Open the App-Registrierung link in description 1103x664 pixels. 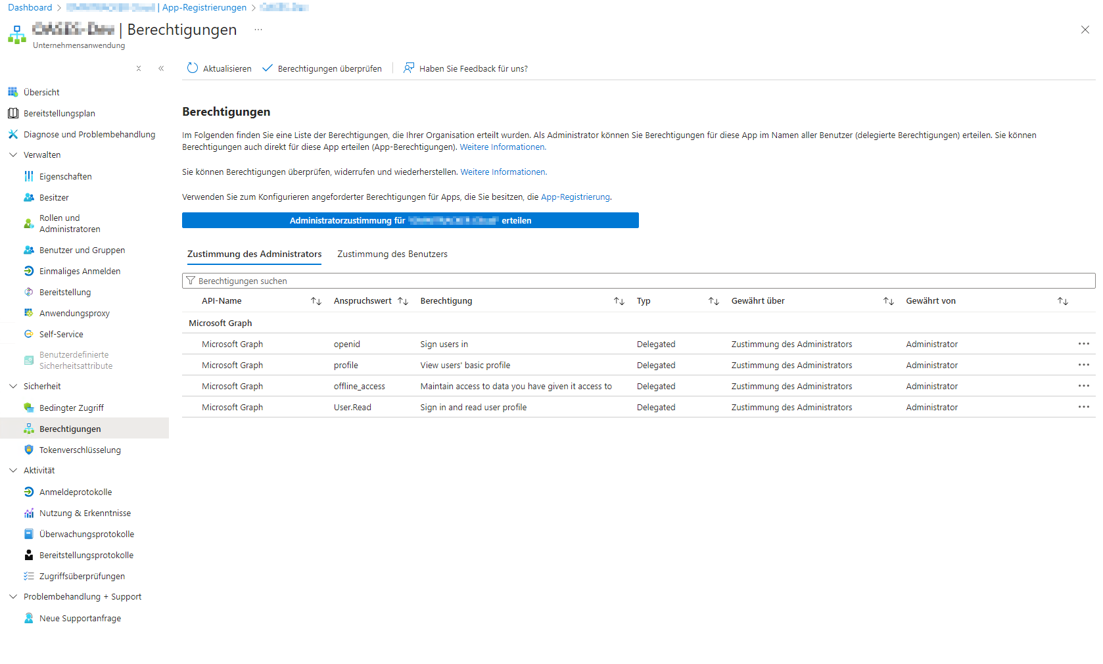pos(575,197)
